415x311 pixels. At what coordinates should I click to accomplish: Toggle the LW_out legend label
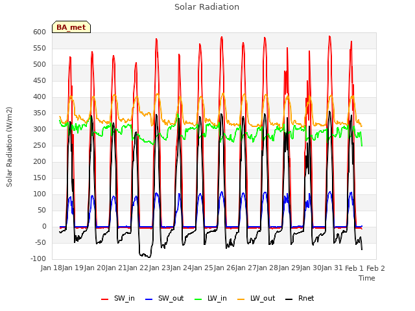[x=263, y=299]
